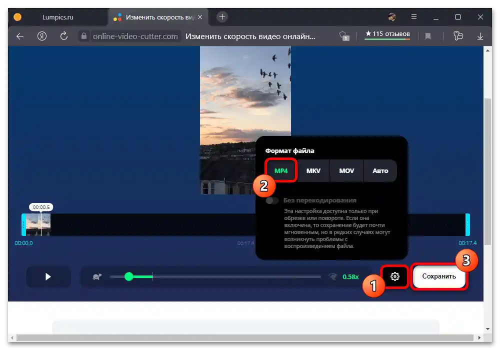Select MP4 file format
Image resolution: width=500 pixels, height=350 pixels.
(x=281, y=171)
